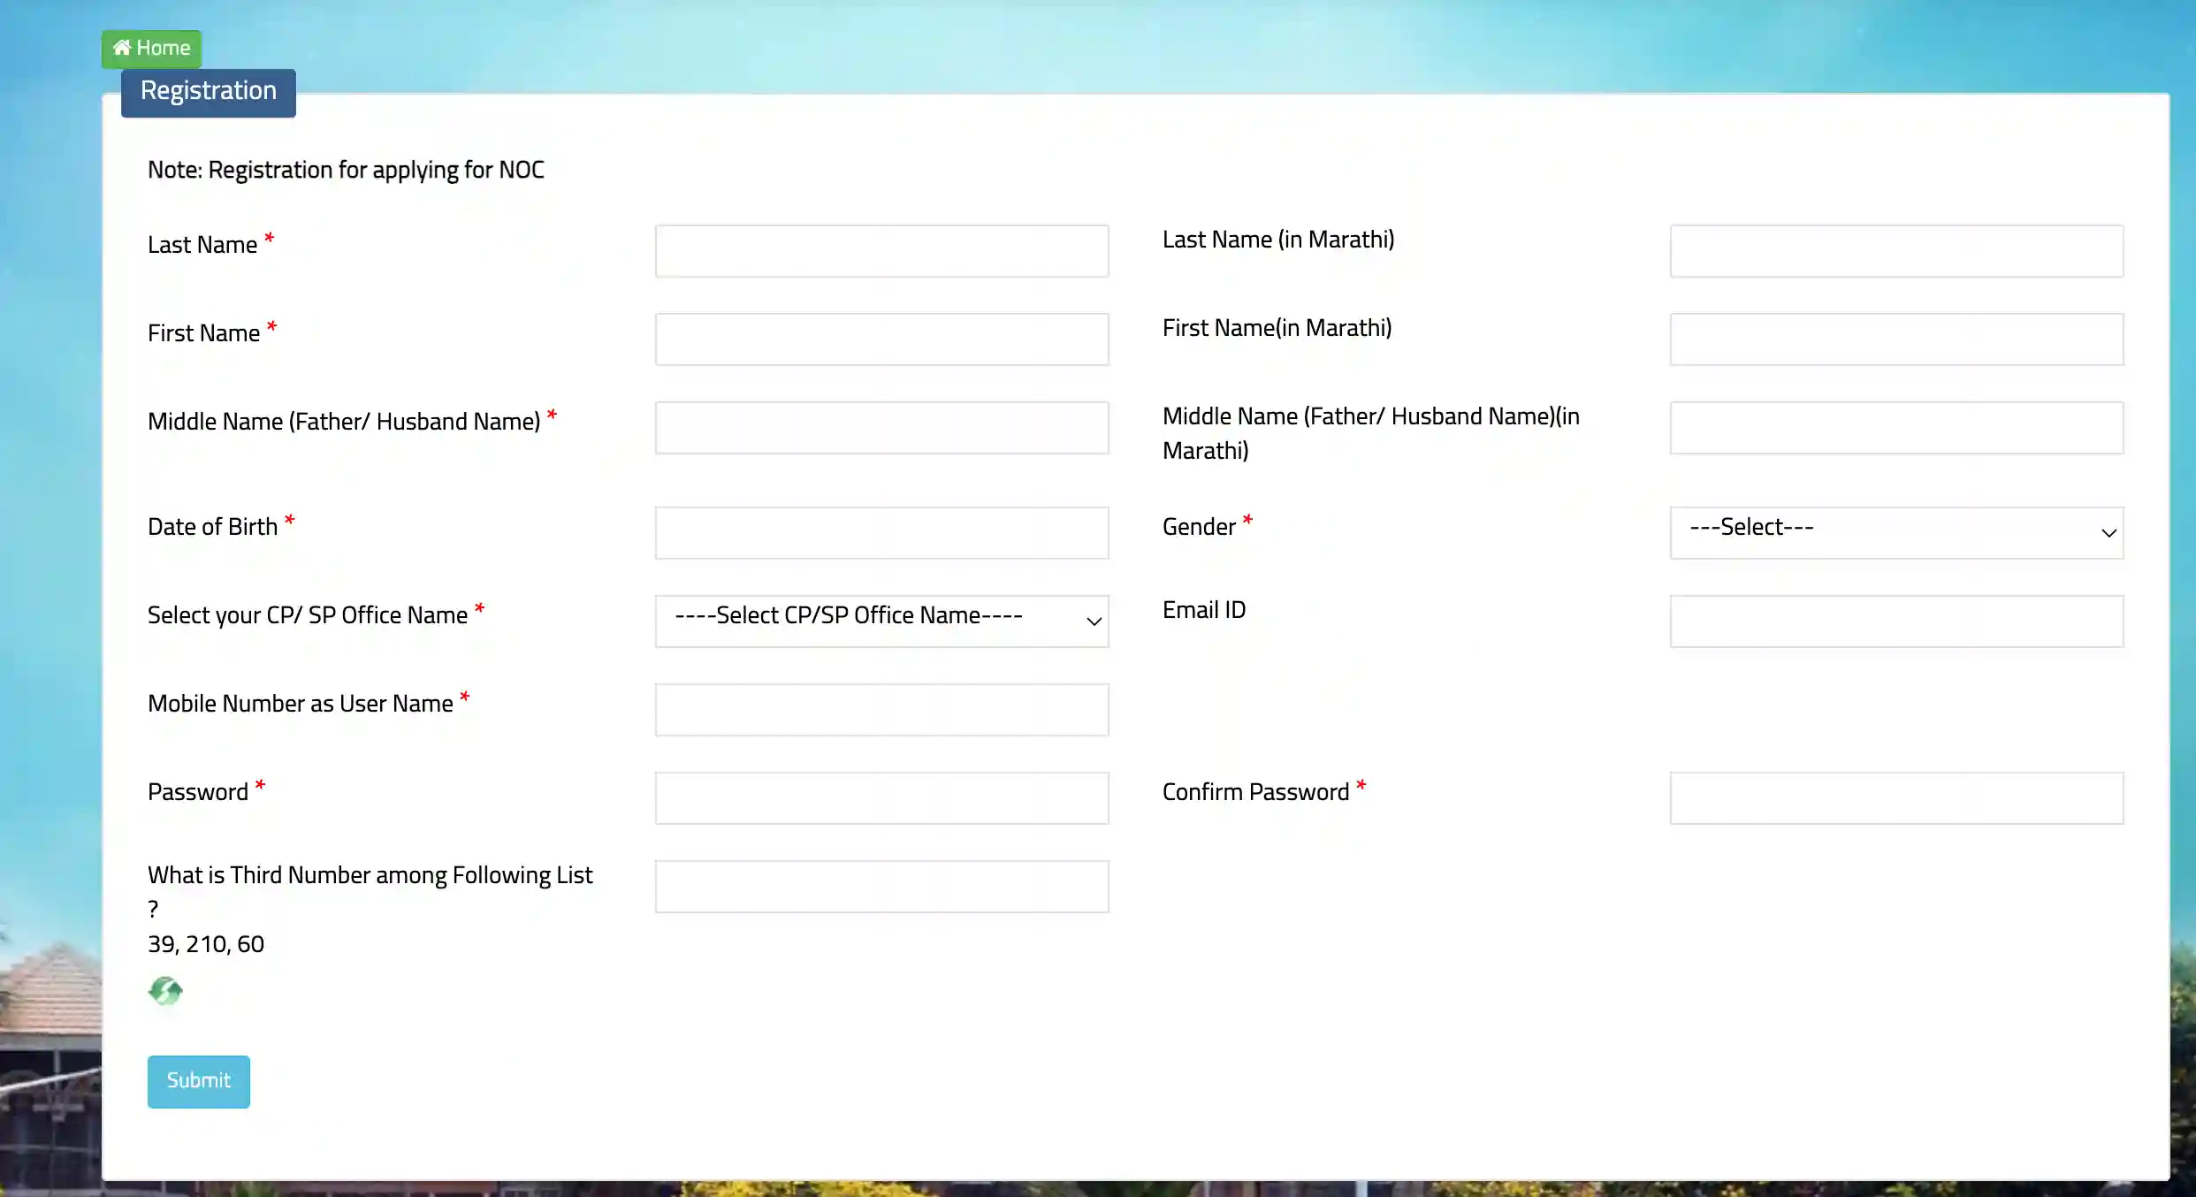This screenshot has height=1197, width=2196.
Task: Select the Mobile Number as User Name field
Action: tap(881, 709)
